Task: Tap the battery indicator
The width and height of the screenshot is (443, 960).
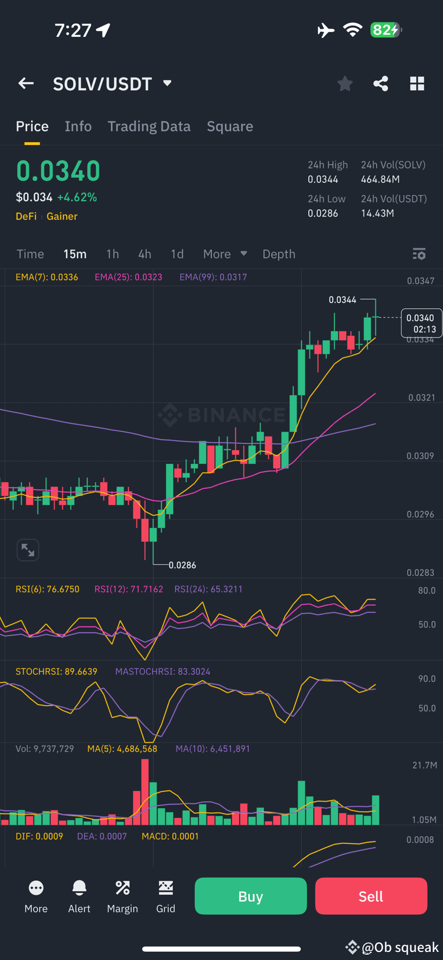Action: click(x=386, y=30)
